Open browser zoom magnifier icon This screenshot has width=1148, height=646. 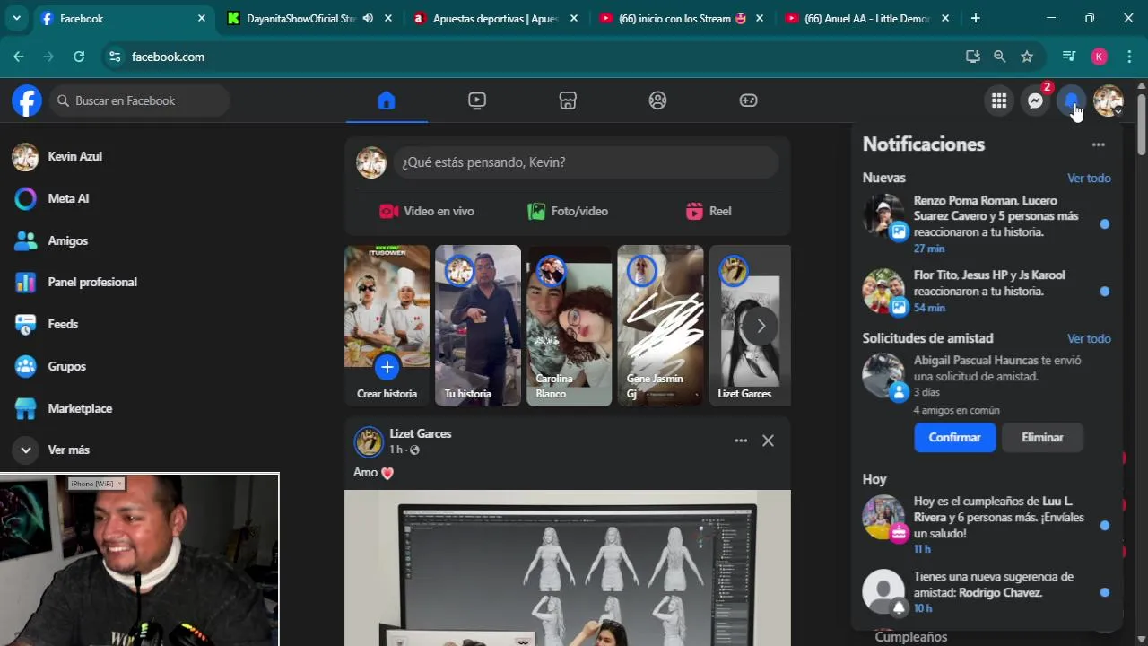tap(999, 57)
